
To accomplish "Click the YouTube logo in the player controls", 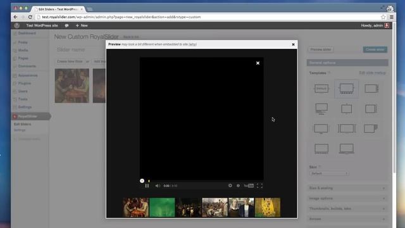I will (x=249, y=186).
